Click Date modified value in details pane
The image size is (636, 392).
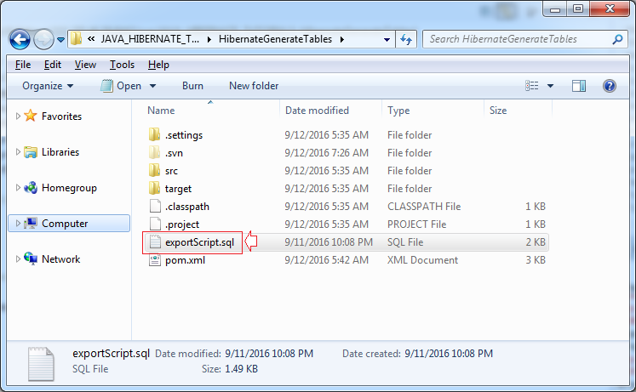click(x=269, y=354)
